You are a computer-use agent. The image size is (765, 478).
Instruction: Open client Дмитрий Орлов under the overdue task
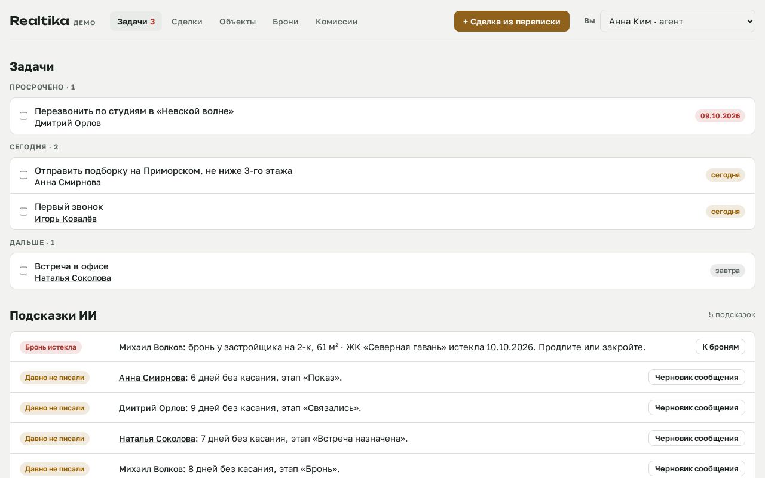tap(68, 123)
